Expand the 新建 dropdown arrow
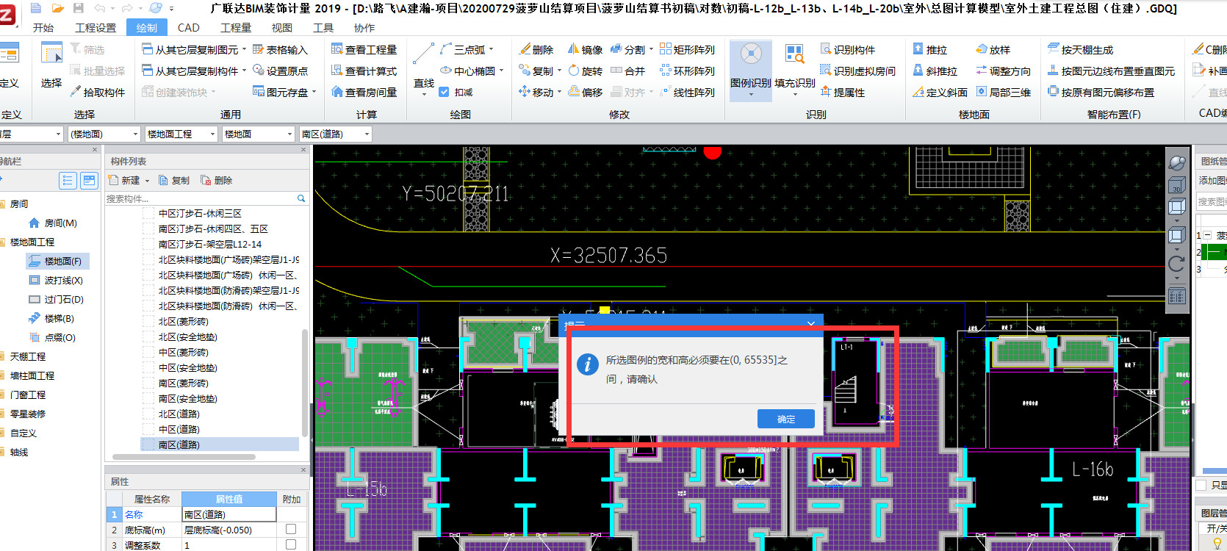 point(147,180)
